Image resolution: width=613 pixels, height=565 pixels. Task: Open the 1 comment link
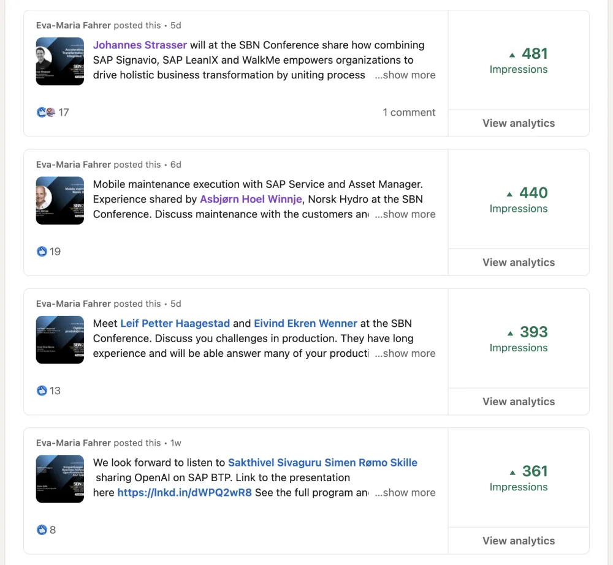[409, 113]
